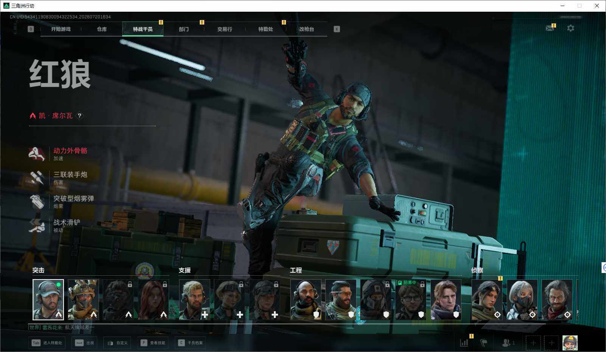The image size is (606, 352).
Task: Switch to the 交易行 tab
Action: pyautogui.click(x=225, y=29)
